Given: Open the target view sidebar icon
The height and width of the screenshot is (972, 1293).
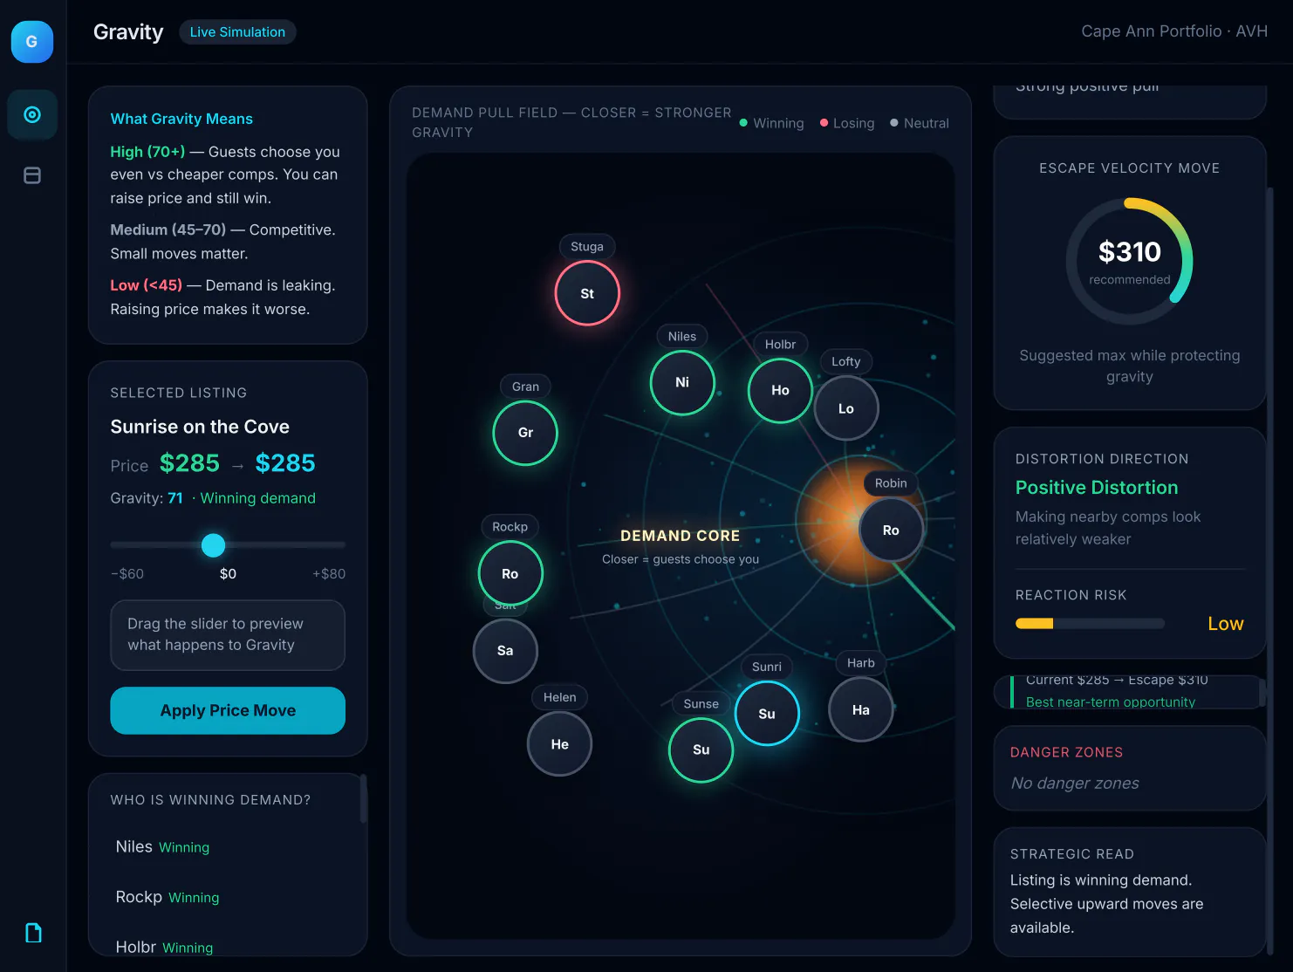Looking at the screenshot, I should click(x=32, y=114).
